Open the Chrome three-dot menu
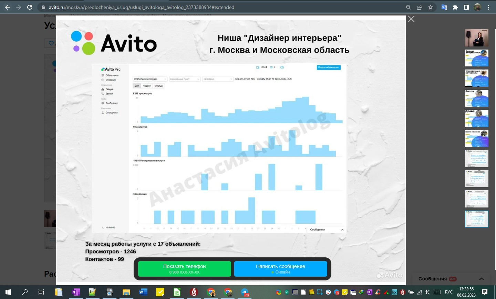 tap(488, 7)
